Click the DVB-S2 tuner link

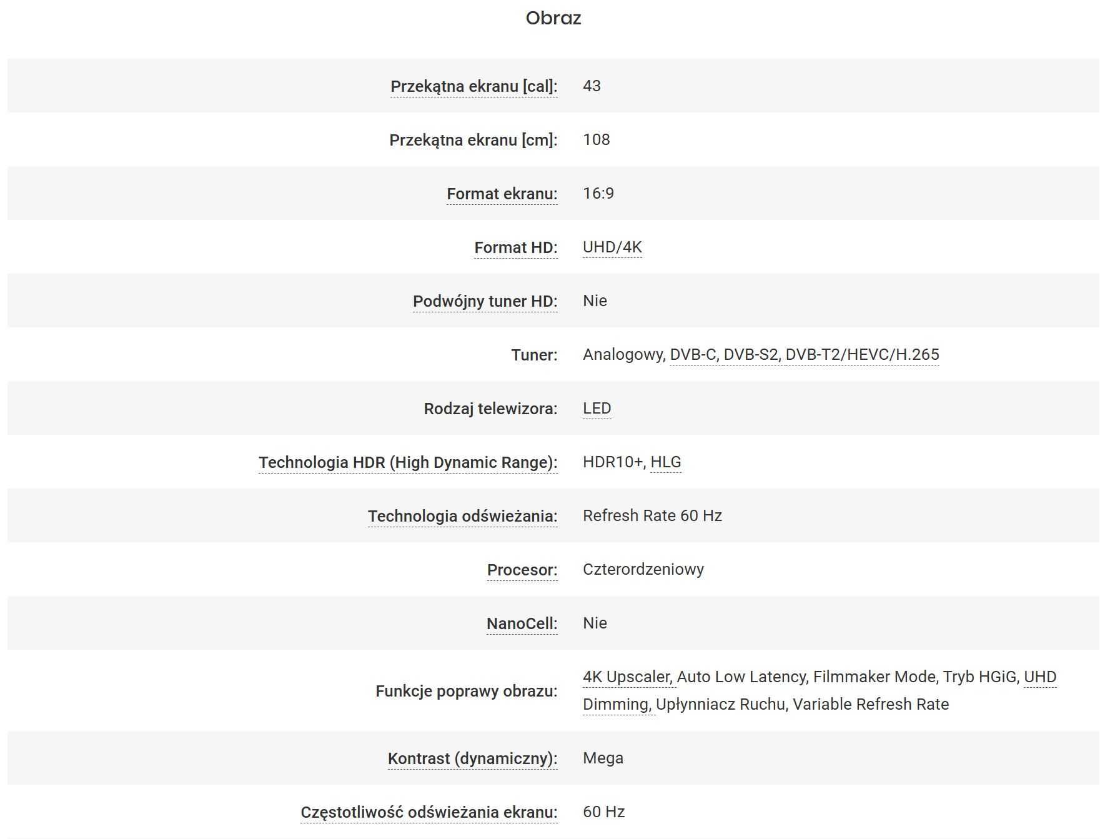[751, 354]
